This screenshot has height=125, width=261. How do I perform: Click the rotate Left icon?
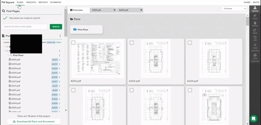pos(255,38)
